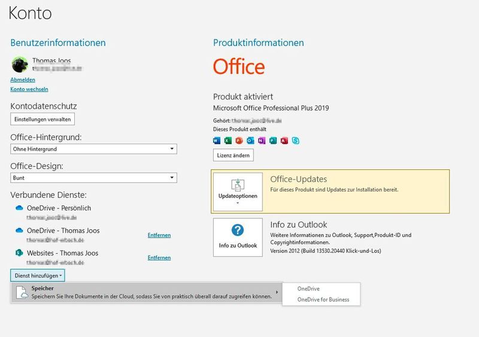Viewport: 479px width, 337px height.
Task: Click the Skype for Business icon
Action: coord(295,141)
